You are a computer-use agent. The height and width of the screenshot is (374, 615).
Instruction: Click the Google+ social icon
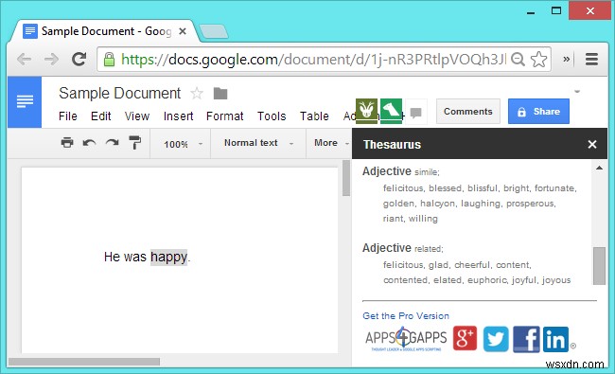tap(465, 338)
